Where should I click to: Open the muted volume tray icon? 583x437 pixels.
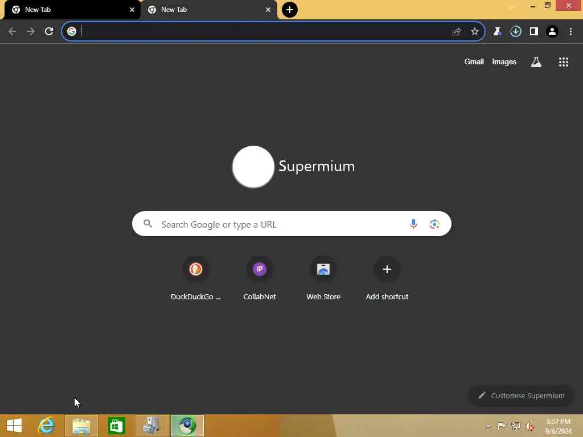[x=529, y=426]
